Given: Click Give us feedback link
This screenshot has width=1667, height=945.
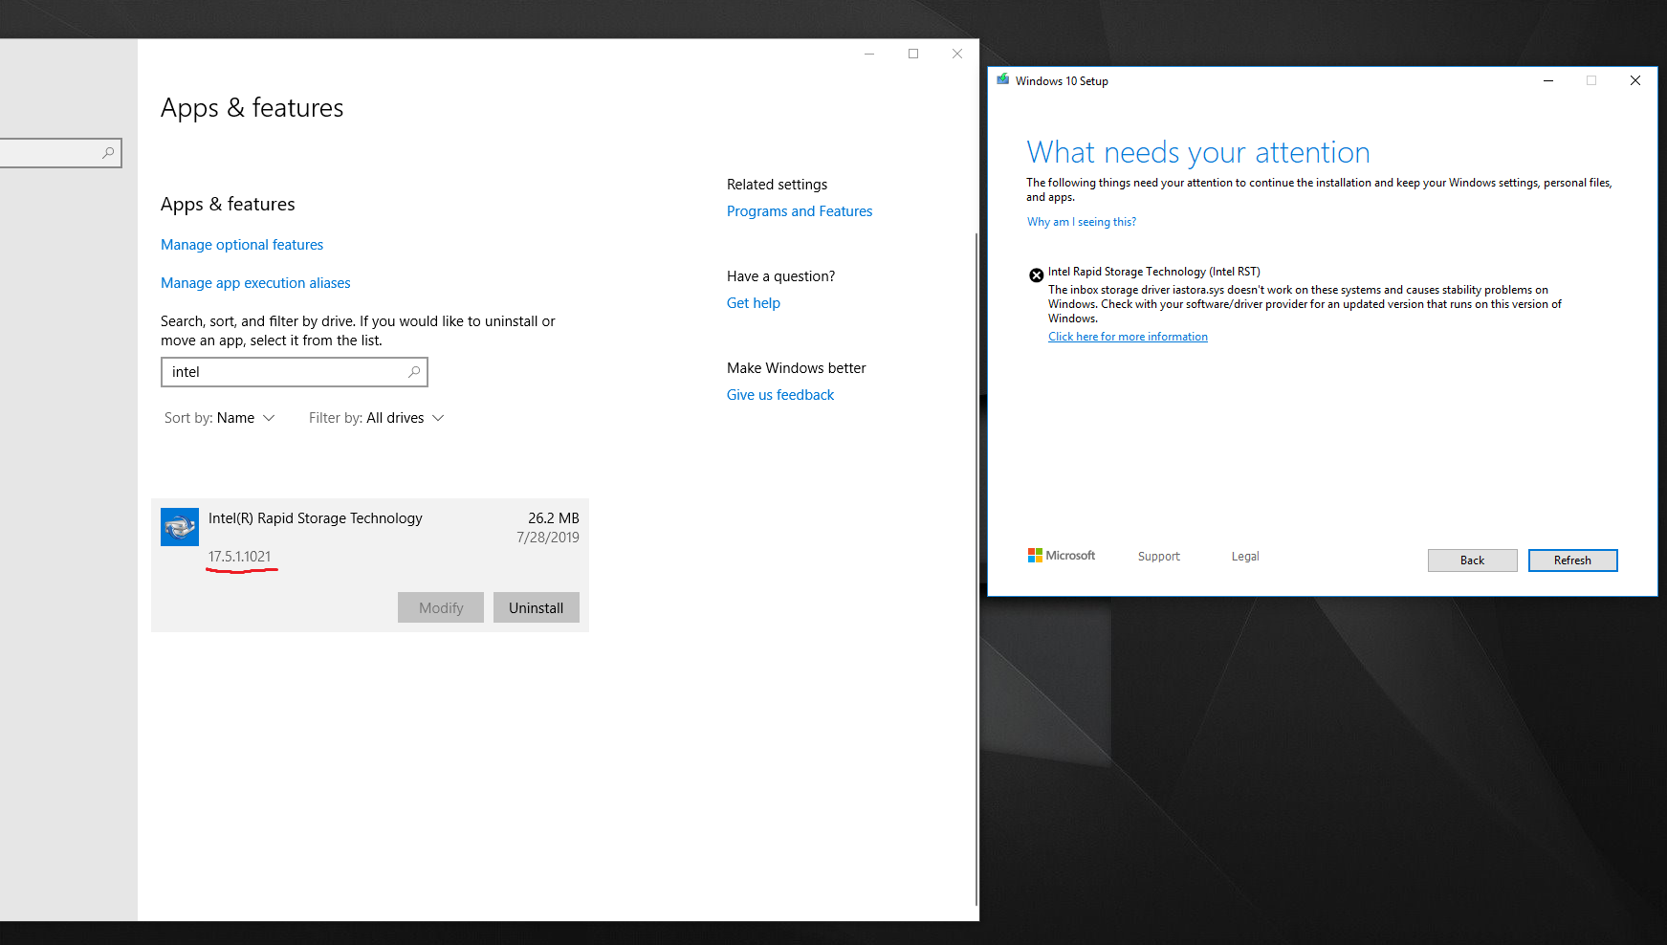Looking at the screenshot, I should (x=780, y=395).
